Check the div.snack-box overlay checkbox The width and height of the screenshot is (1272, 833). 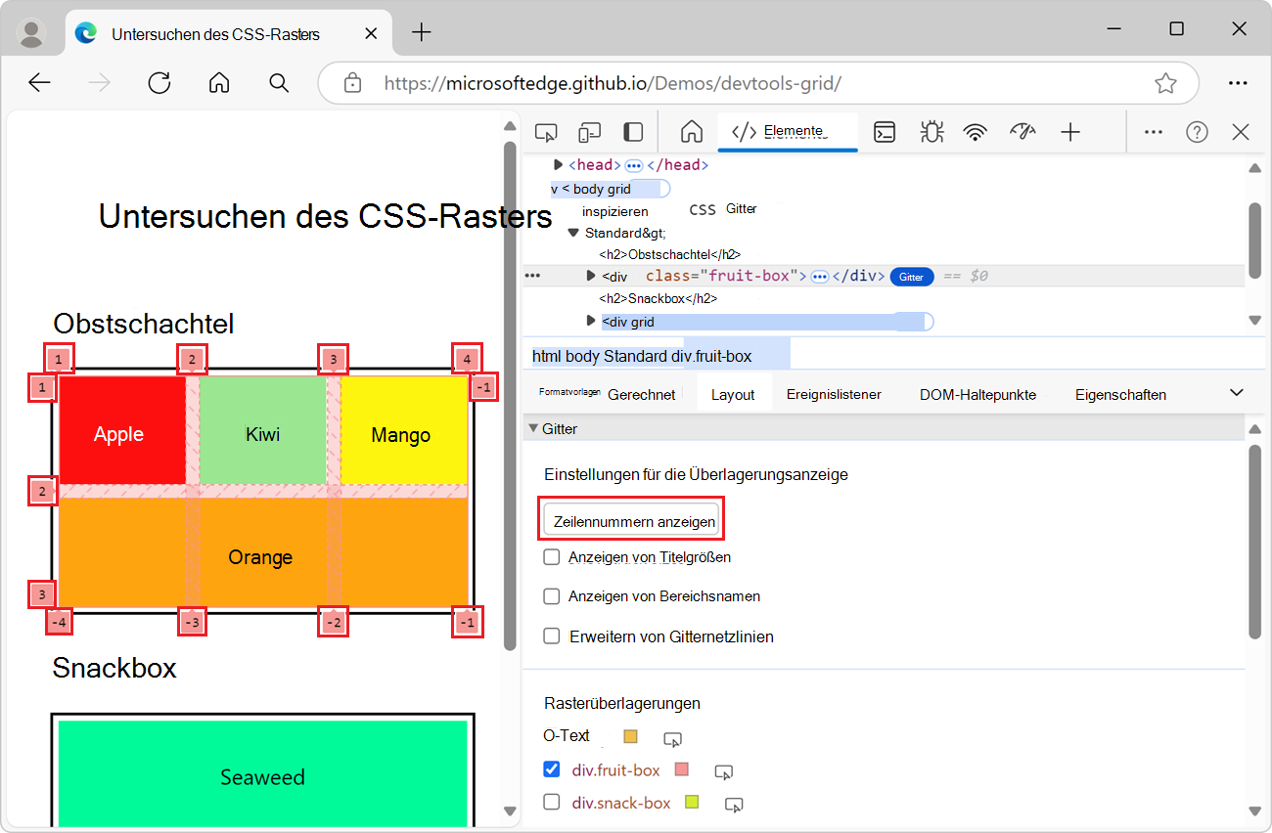pos(552,803)
